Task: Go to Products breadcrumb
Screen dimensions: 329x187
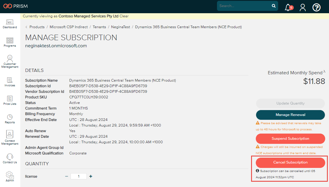Action: [37, 27]
